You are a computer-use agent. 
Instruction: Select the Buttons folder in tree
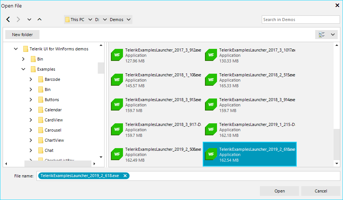pos(52,100)
